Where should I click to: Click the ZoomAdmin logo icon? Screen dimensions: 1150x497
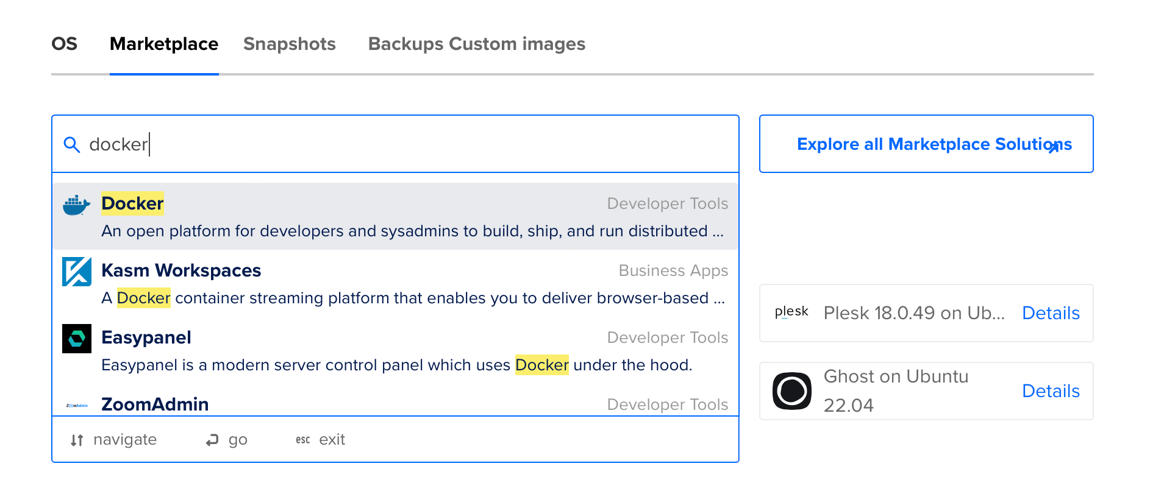[x=77, y=405]
